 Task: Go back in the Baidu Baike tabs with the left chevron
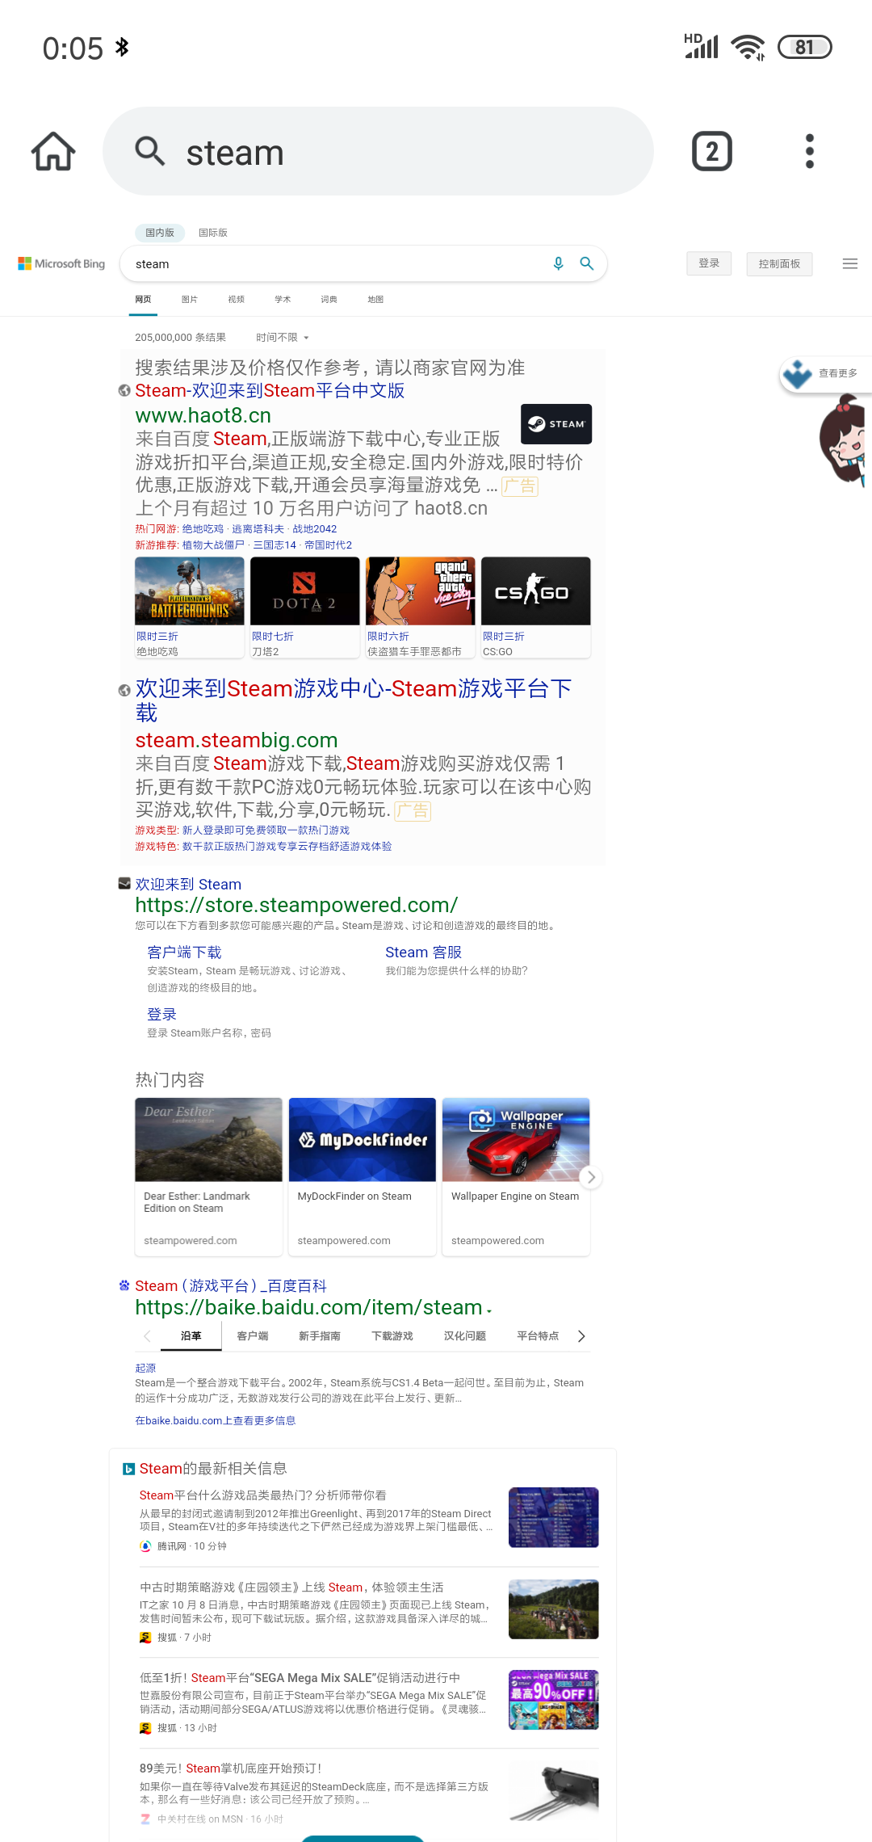click(147, 1336)
